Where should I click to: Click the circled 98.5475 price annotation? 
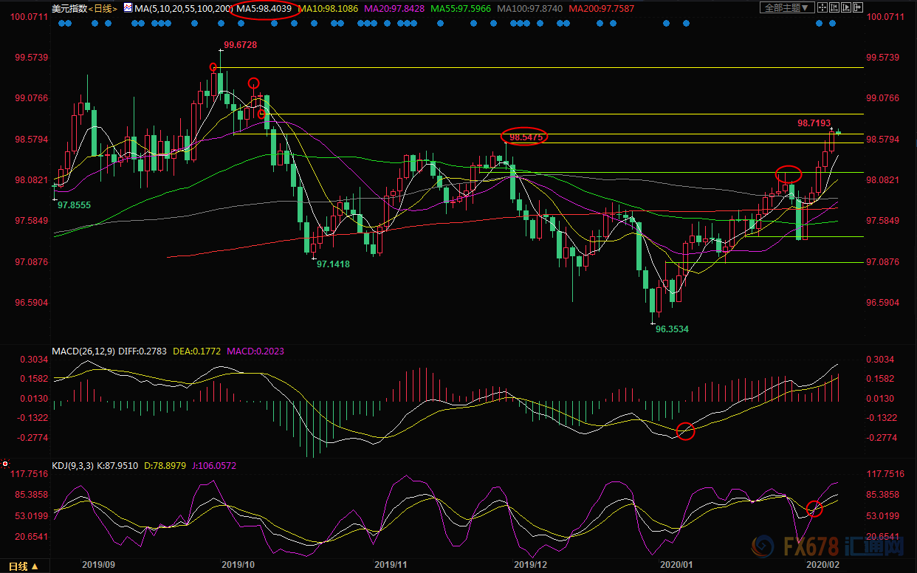pos(526,137)
